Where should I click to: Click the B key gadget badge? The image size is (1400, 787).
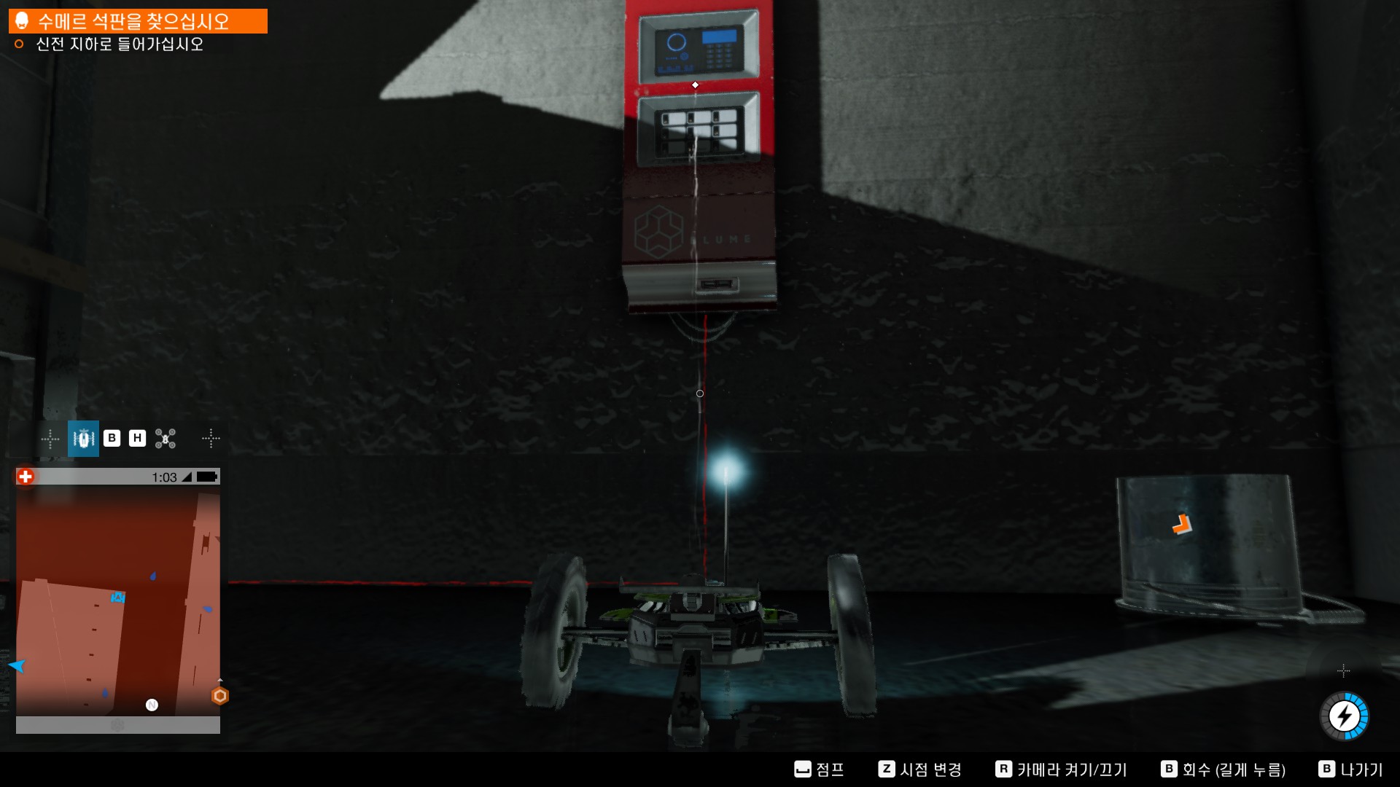point(112,438)
